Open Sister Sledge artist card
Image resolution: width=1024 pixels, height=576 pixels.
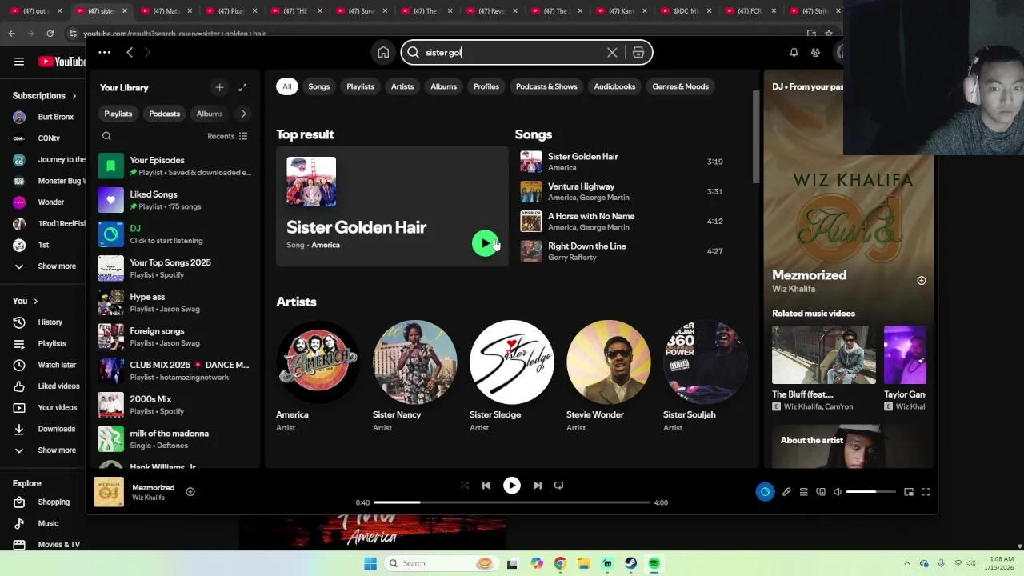(x=511, y=377)
